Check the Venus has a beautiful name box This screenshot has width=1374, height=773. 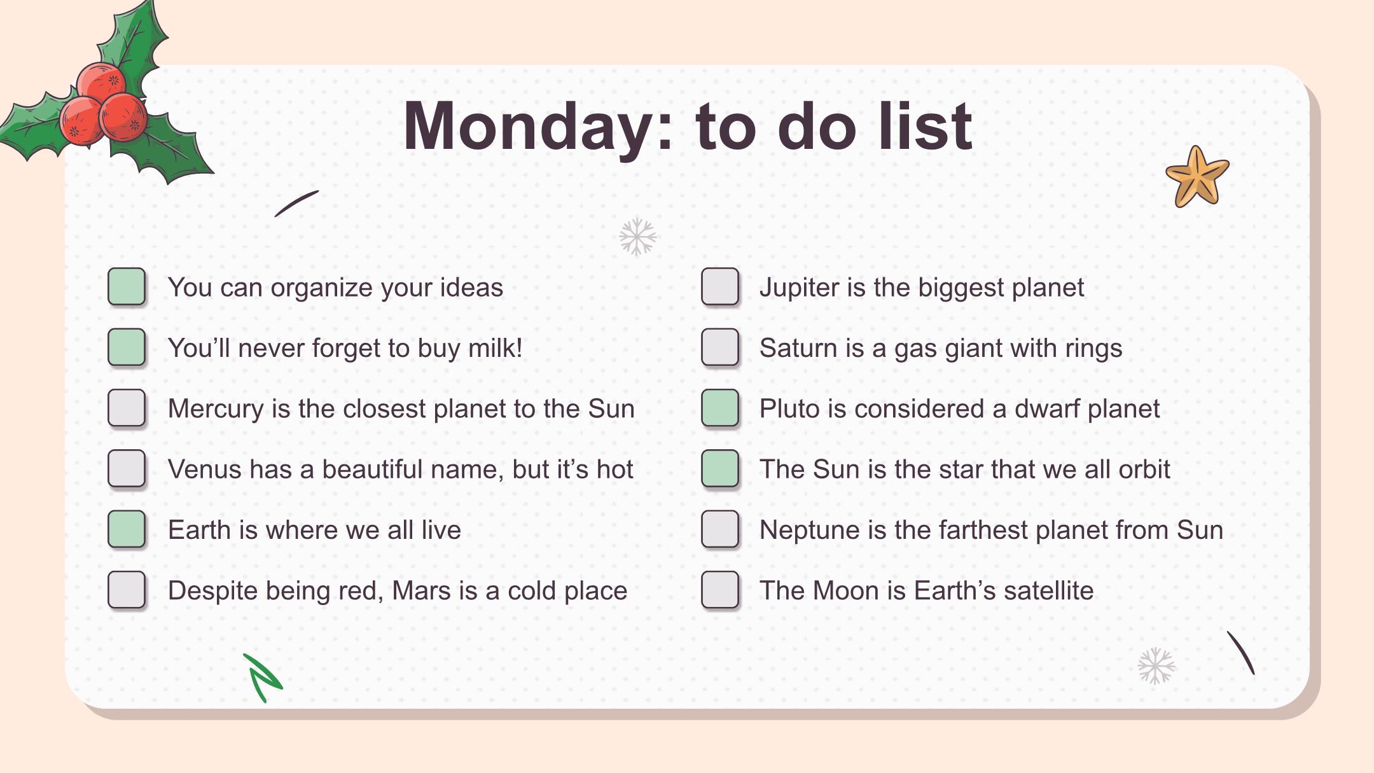pos(127,469)
